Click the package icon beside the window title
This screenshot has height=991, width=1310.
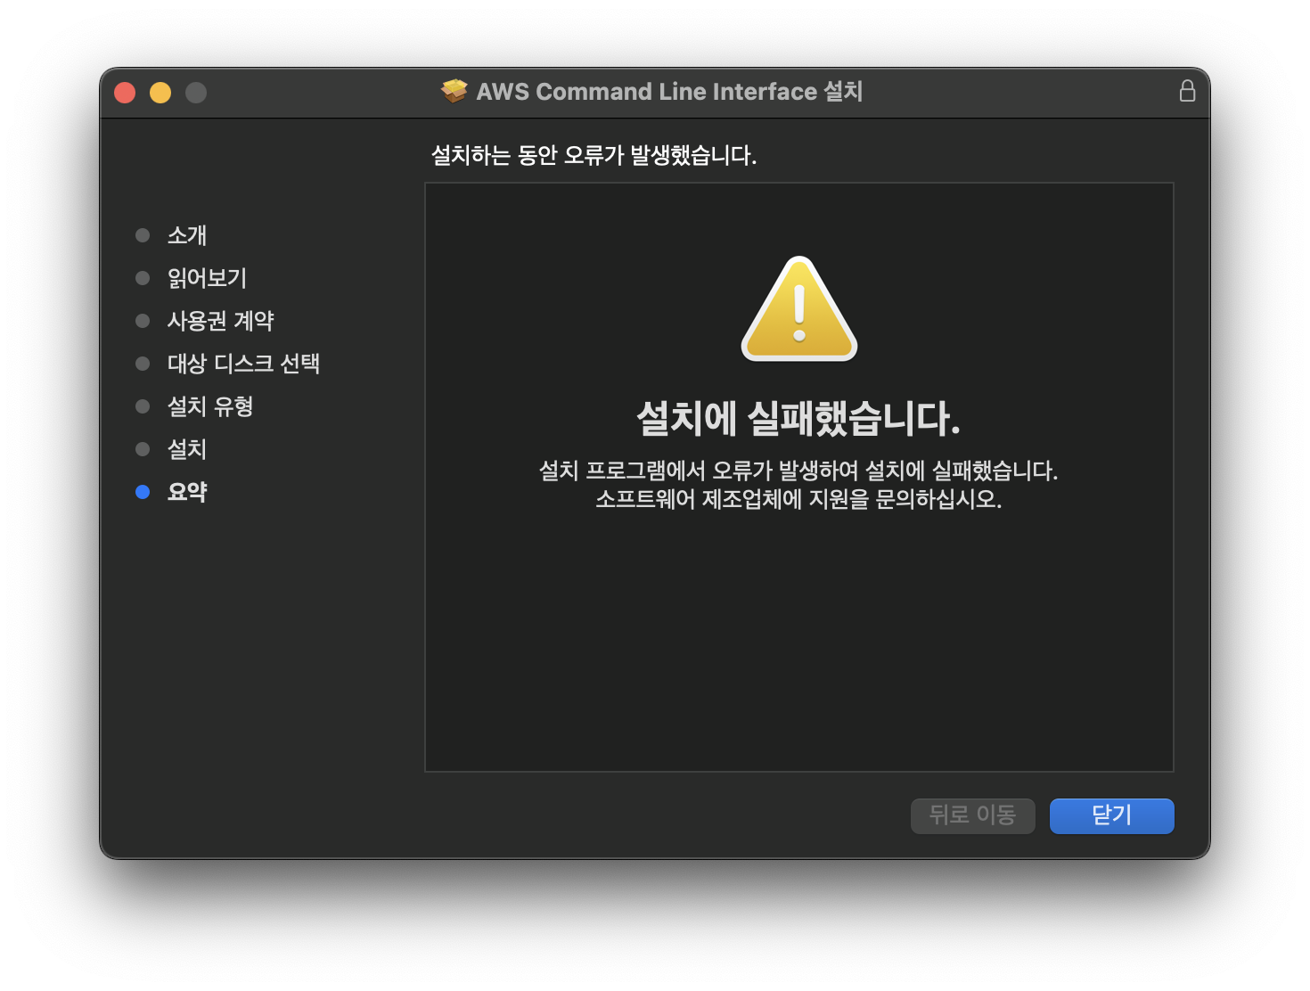(x=454, y=91)
